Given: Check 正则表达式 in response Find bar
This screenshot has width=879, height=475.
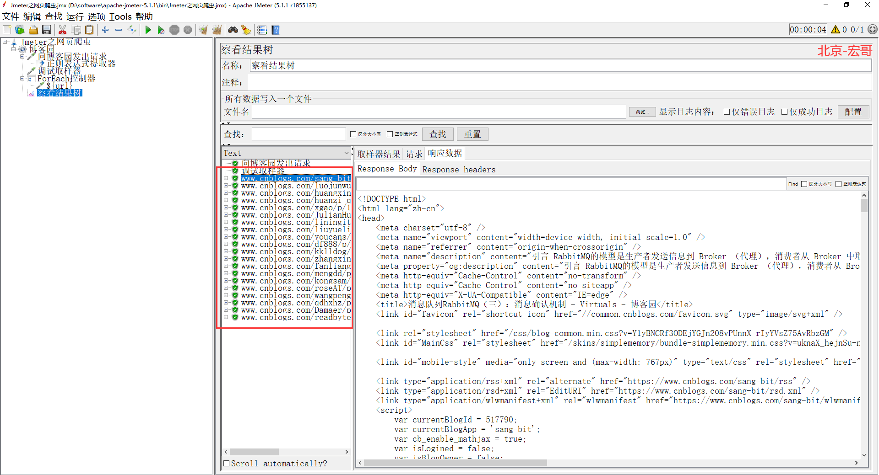Looking at the screenshot, I should tap(838, 184).
